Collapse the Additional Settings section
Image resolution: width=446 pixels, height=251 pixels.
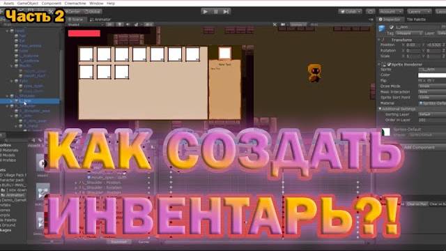click(x=380, y=109)
